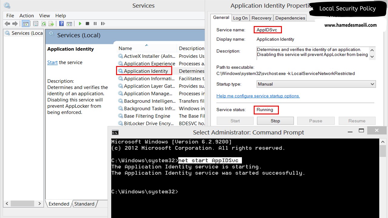The width and height of the screenshot is (388, 218).
Task: Click the Pause button in Properties
Action: click(x=316, y=121)
